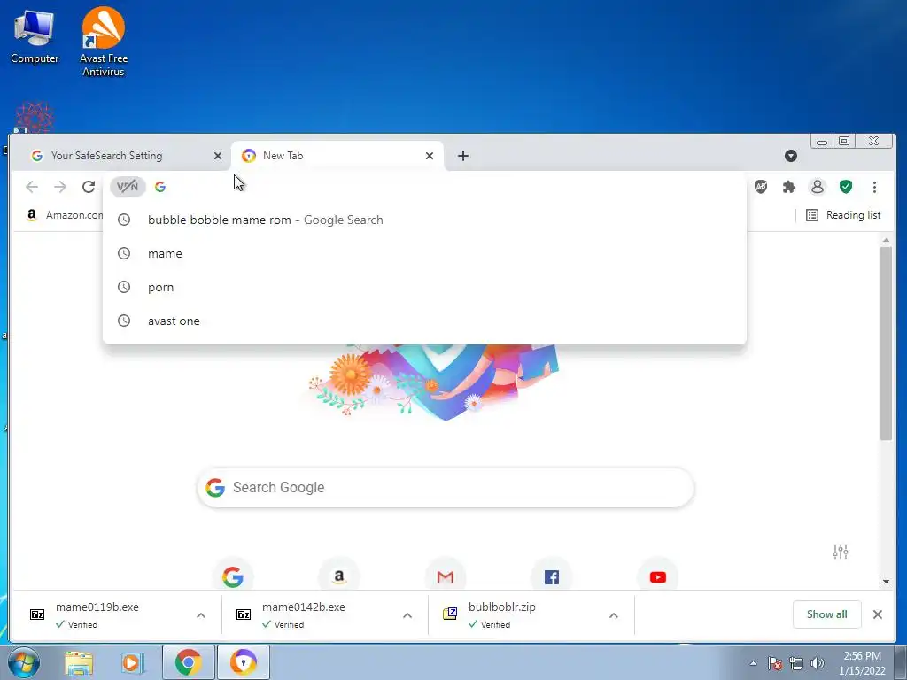Click the Action Center flag icon

(775, 663)
